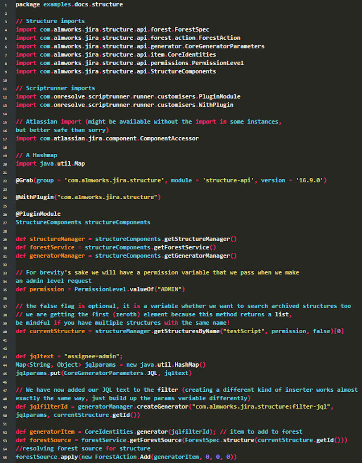Screen dimensions: 362x463
Task: Click the 'def generatorManager' line
Action: [126, 256]
